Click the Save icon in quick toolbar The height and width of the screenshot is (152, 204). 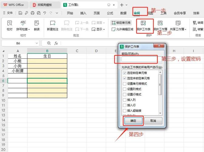tap(20, 13)
